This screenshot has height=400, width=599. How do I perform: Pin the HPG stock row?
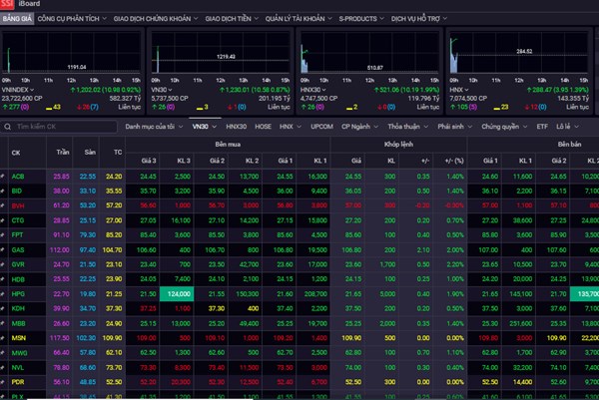pos(2,294)
